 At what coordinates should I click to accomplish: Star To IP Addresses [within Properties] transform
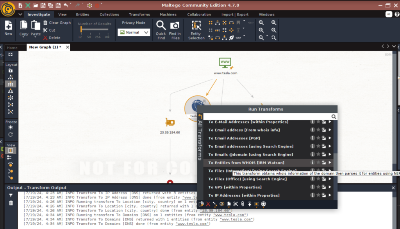pyautogui.click(x=318, y=195)
